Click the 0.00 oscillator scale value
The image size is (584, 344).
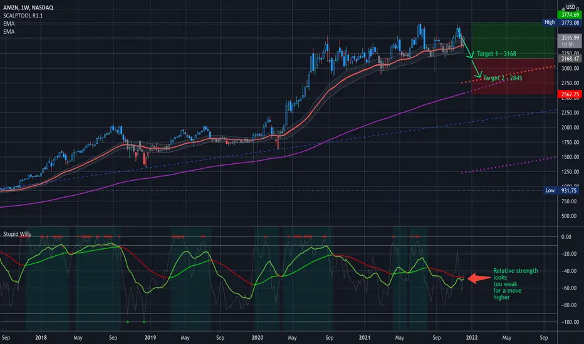click(x=566, y=237)
